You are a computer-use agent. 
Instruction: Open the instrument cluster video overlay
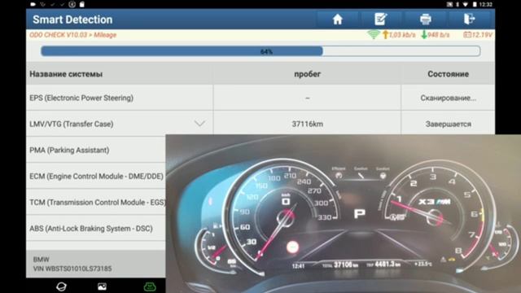[344, 213]
